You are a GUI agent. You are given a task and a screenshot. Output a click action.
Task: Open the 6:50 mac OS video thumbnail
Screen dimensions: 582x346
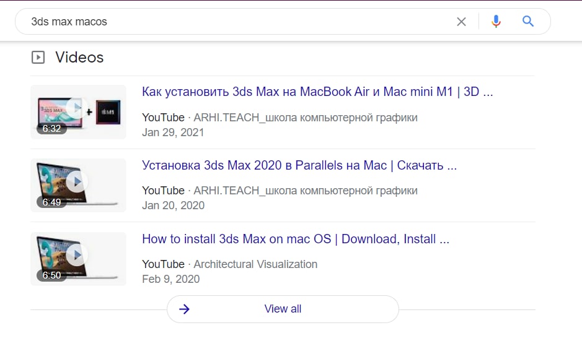(78, 259)
